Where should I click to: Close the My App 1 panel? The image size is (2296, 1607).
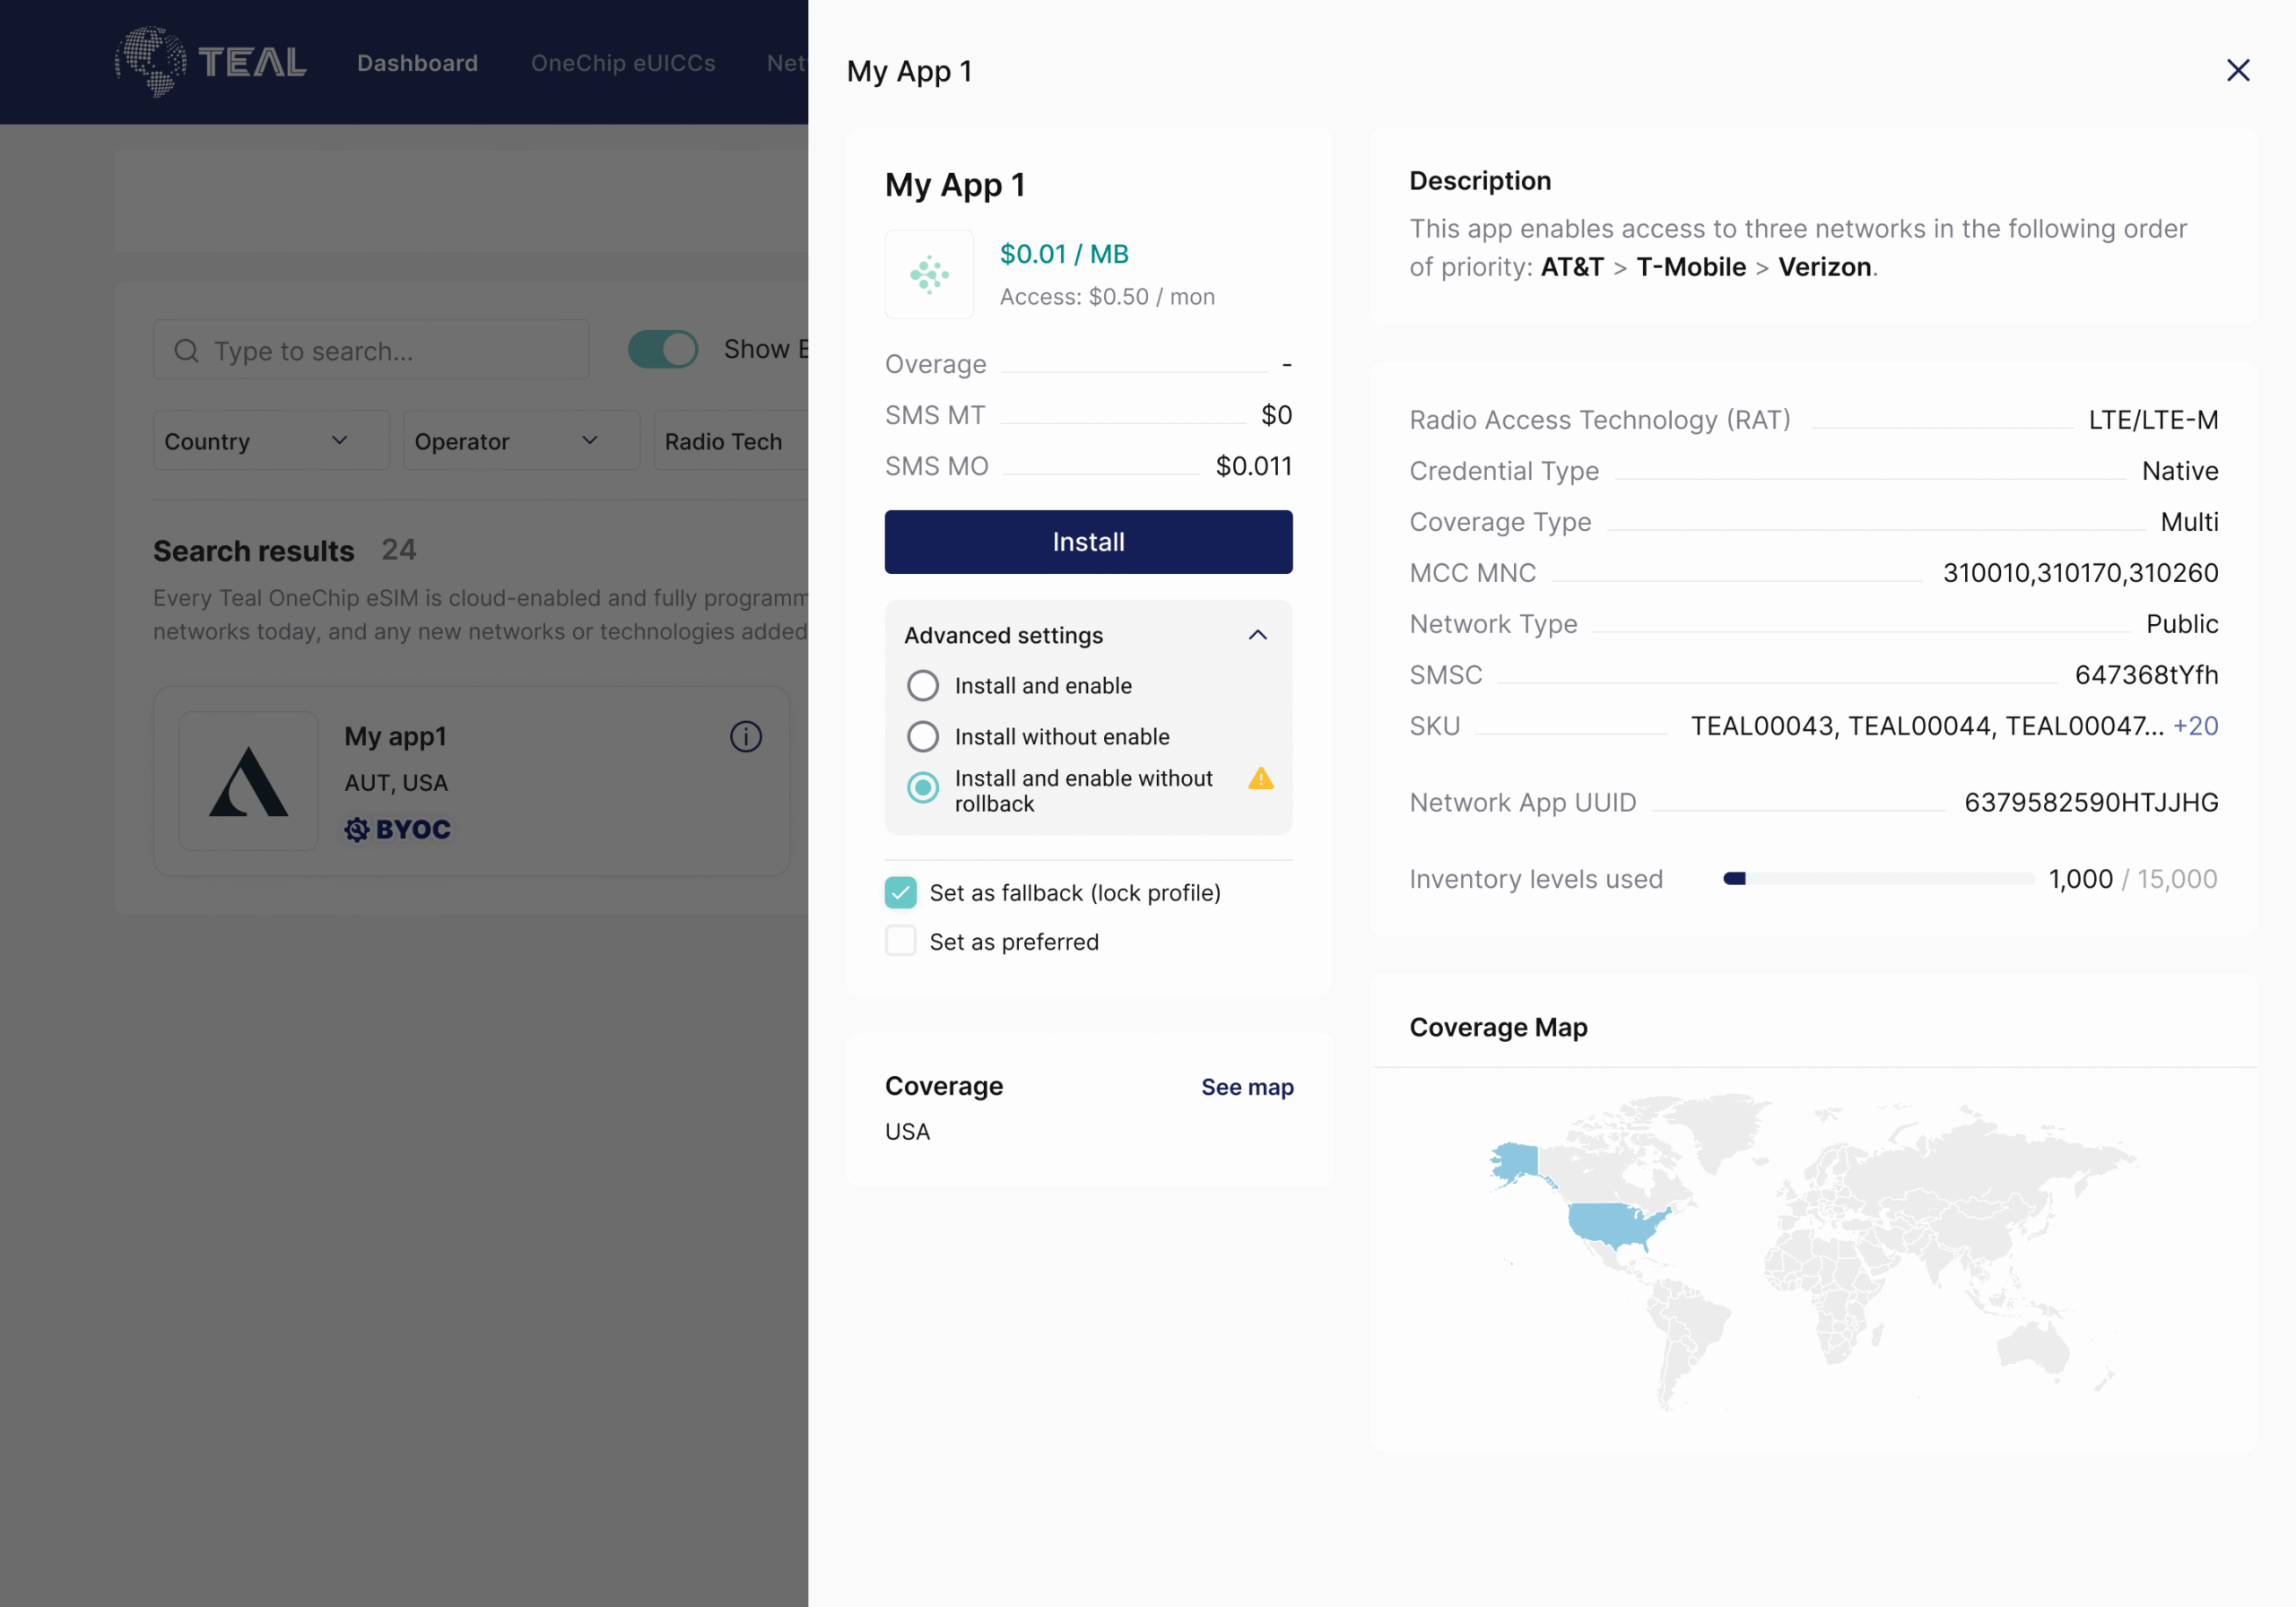click(2237, 70)
